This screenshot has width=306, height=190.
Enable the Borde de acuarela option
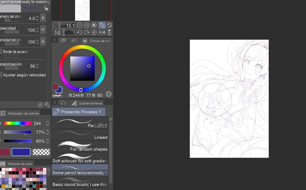[1, 51]
